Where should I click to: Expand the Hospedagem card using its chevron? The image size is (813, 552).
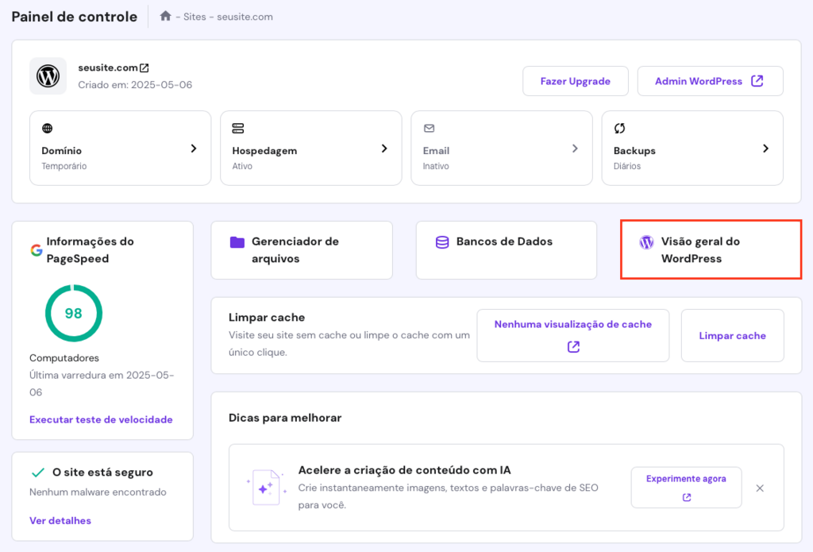click(x=383, y=148)
